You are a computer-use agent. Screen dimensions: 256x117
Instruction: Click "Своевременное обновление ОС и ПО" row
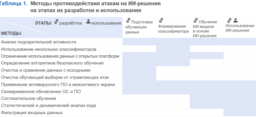(x=41, y=92)
